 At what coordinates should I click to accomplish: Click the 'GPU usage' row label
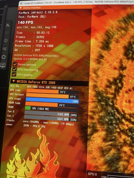pos(15,98)
